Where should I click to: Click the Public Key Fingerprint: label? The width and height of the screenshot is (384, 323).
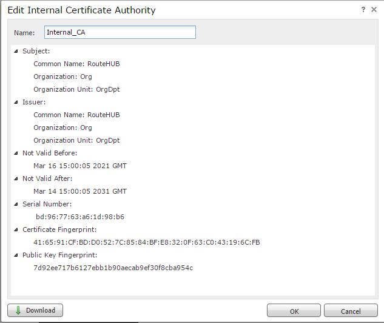click(x=60, y=255)
